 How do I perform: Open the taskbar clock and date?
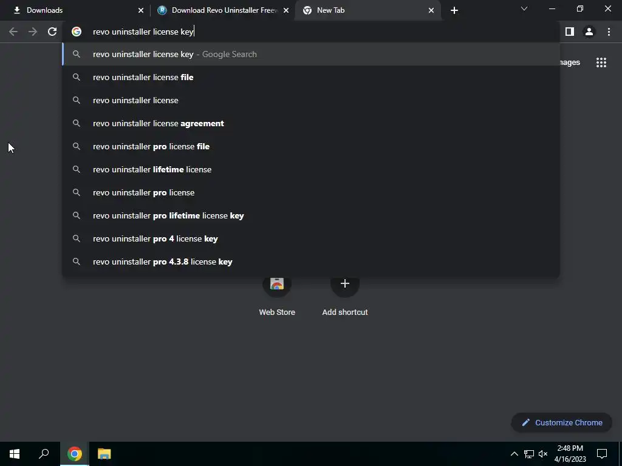coord(570,454)
